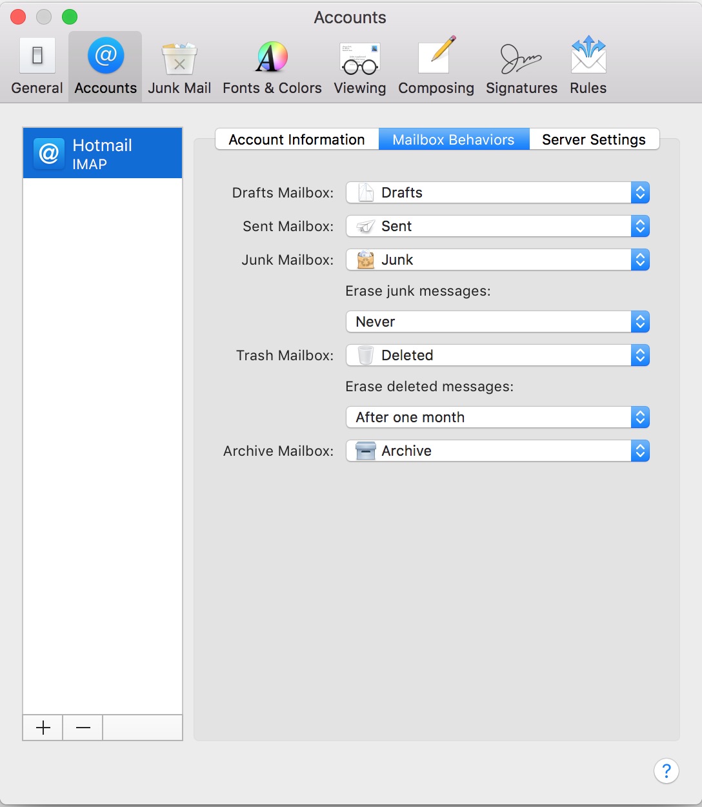
Task: Click the Erase junk messages label
Action: [x=418, y=291]
